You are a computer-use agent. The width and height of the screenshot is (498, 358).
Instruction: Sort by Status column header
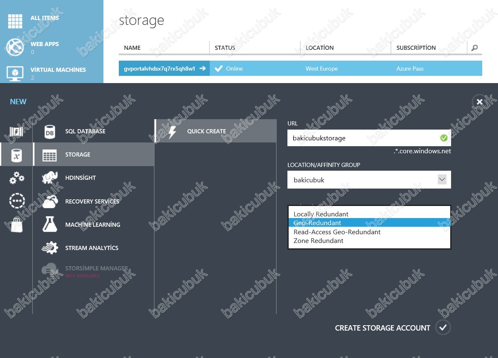click(225, 48)
